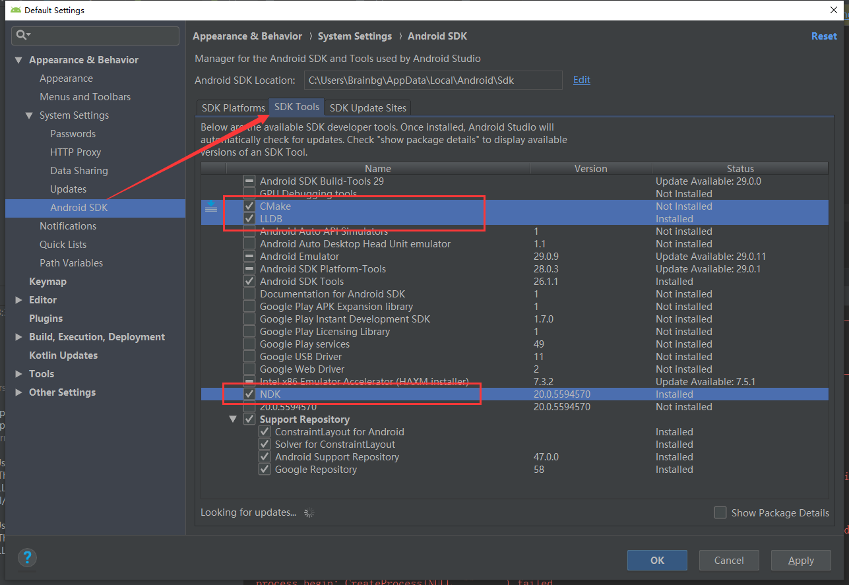
Task: Select Solver for ConstraintLayout row
Action: (515, 445)
